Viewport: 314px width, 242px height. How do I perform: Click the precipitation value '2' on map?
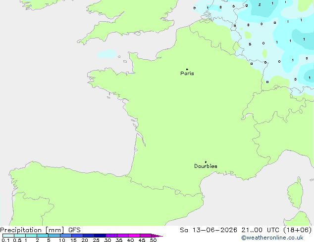pos(260,4)
